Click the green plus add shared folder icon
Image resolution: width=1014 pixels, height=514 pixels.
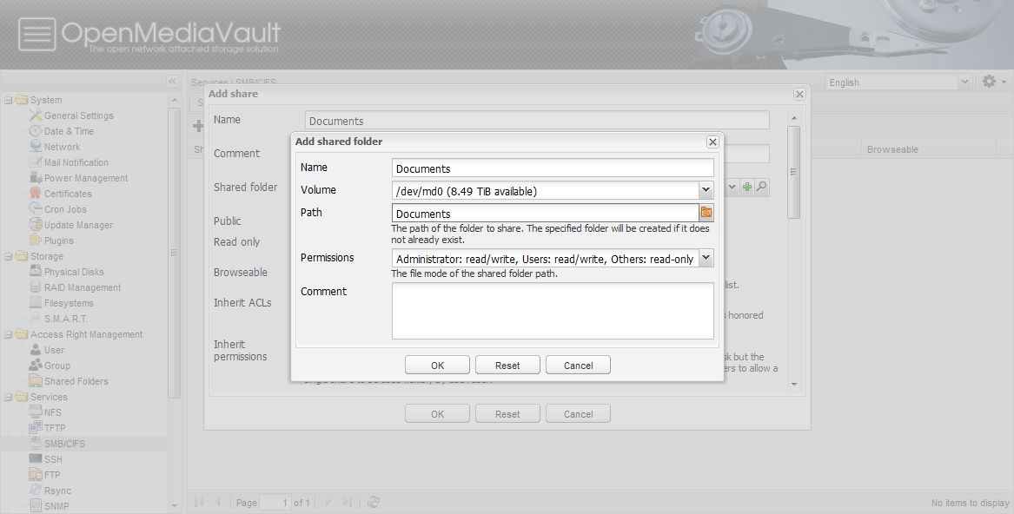[x=747, y=187]
